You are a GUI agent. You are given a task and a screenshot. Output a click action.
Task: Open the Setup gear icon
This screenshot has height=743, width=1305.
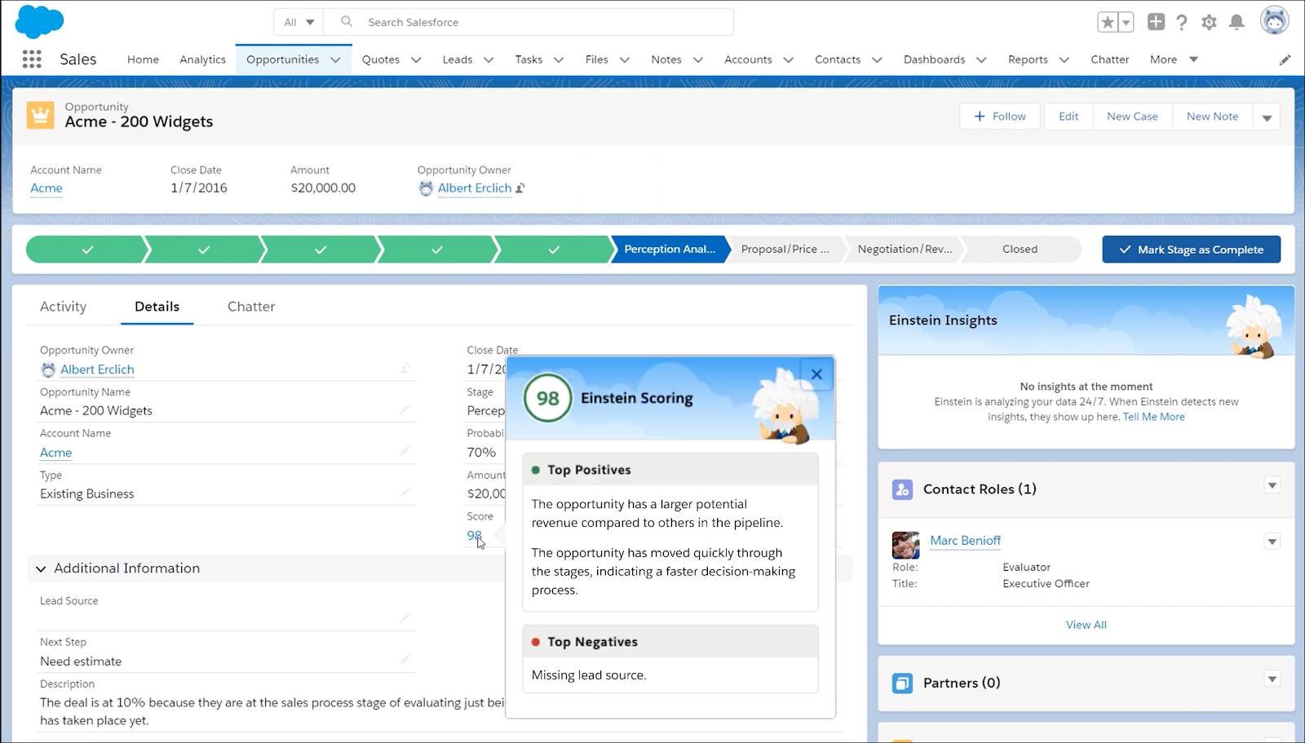coord(1209,22)
